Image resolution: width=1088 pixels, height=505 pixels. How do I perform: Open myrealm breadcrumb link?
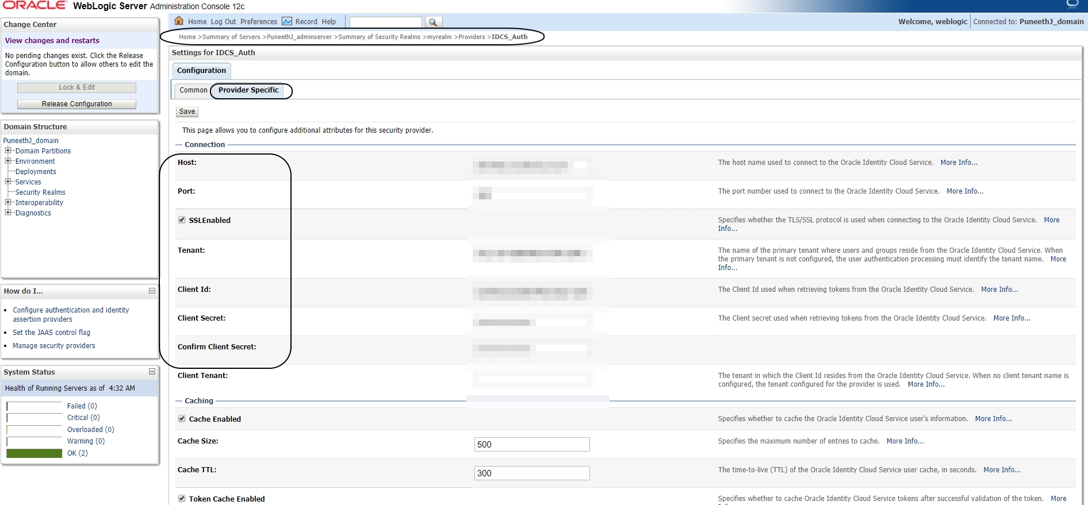point(439,37)
